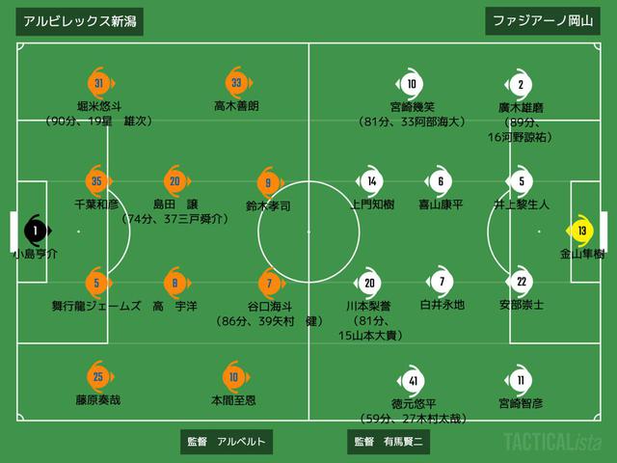Click orange marker 9 鈴木孝司
This screenshot has width=617, height=463.
269,182
